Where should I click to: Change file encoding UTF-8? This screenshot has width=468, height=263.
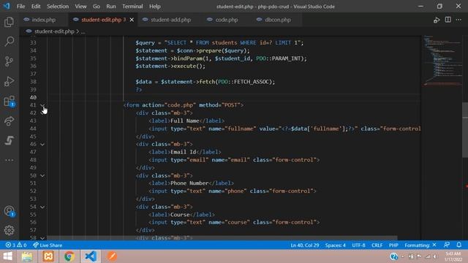coord(358,245)
